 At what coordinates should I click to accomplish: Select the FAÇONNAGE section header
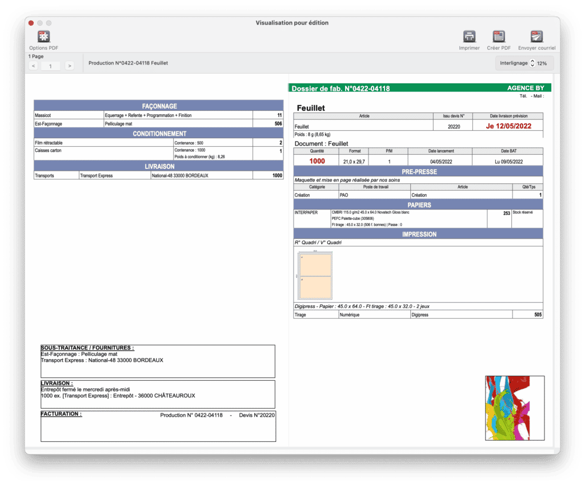click(159, 106)
